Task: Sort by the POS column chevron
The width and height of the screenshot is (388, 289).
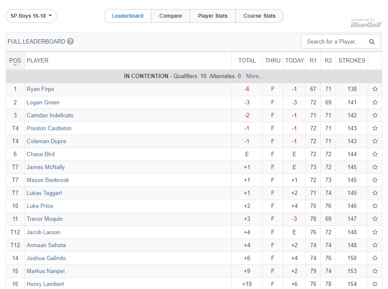Action: pyautogui.click(x=15, y=64)
